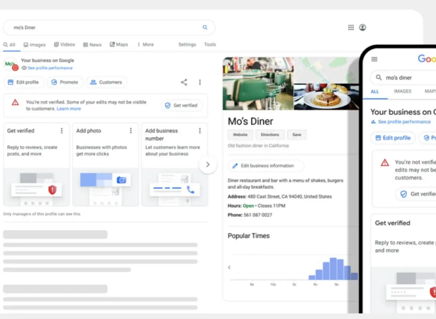Open the Learn more link

[69, 108]
